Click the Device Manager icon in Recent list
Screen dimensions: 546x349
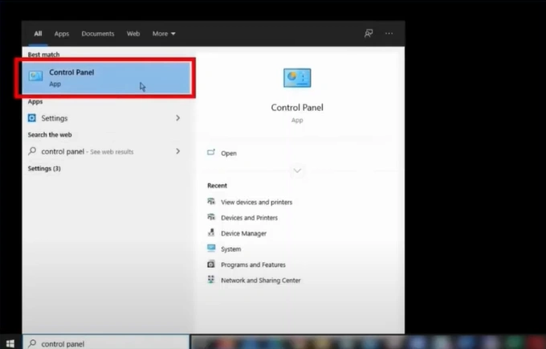pyautogui.click(x=211, y=233)
